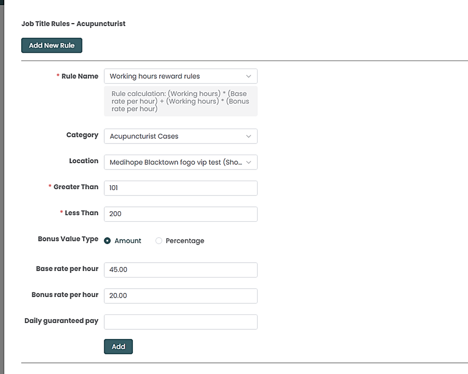Click the Less Than field containing 200
Image resolution: width=468 pixels, height=374 pixels.
point(180,214)
